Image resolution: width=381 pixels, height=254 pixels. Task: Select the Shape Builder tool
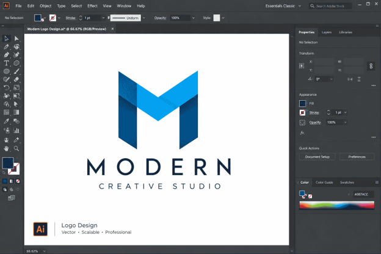pos(6,104)
